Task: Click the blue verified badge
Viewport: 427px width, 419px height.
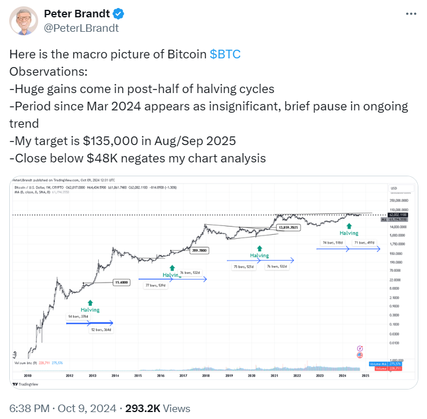Action: tap(118, 14)
